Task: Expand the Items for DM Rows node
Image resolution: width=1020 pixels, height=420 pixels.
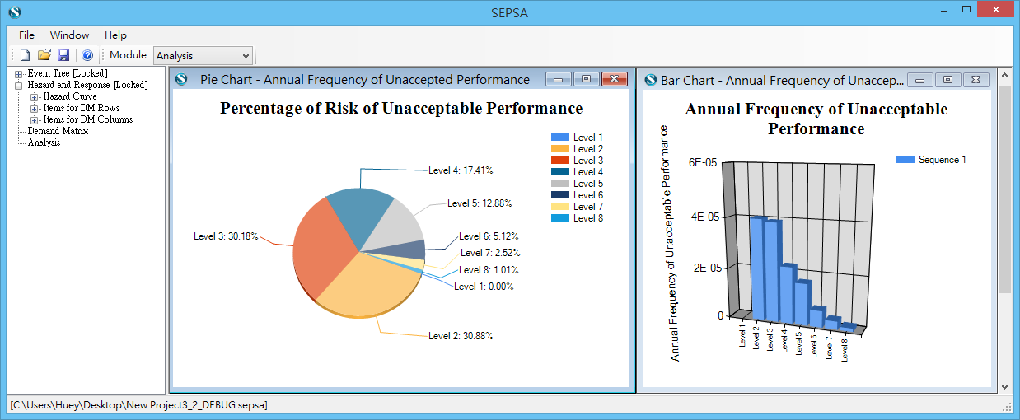Action: coord(35,109)
